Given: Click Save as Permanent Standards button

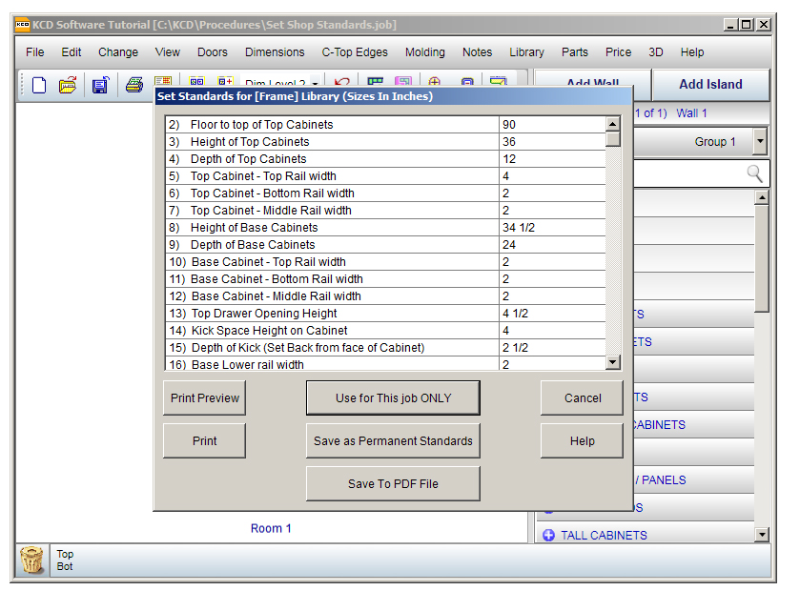Looking at the screenshot, I should click(393, 440).
